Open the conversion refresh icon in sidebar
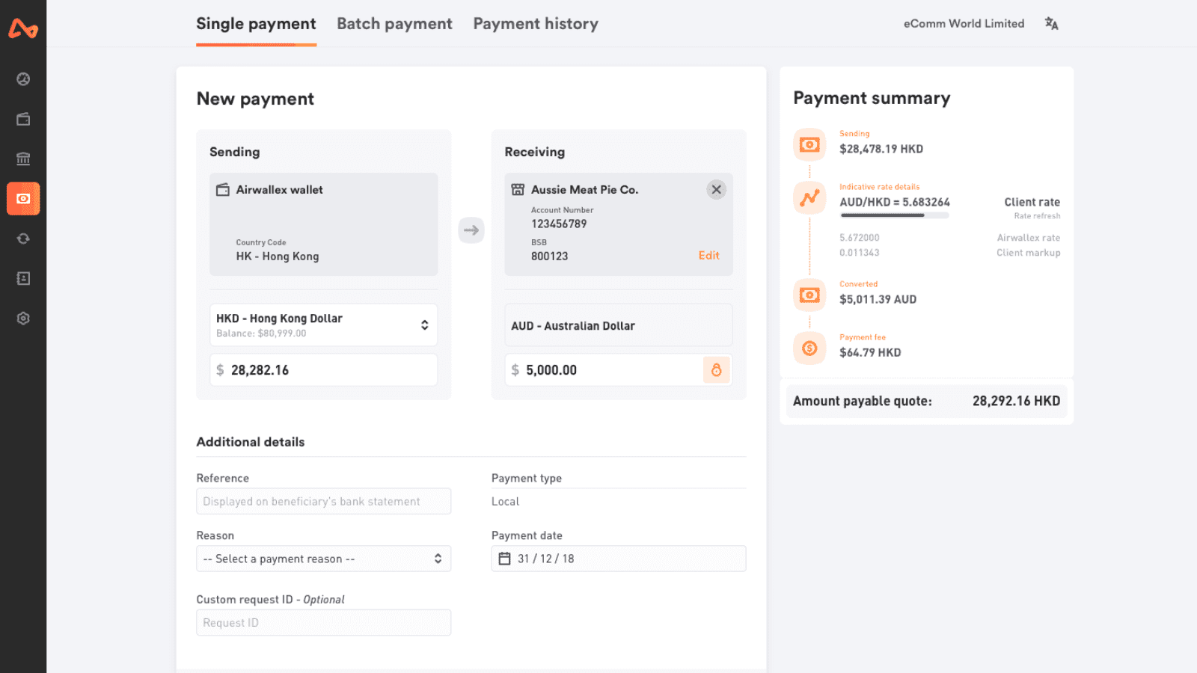The image size is (1197, 673). click(23, 239)
